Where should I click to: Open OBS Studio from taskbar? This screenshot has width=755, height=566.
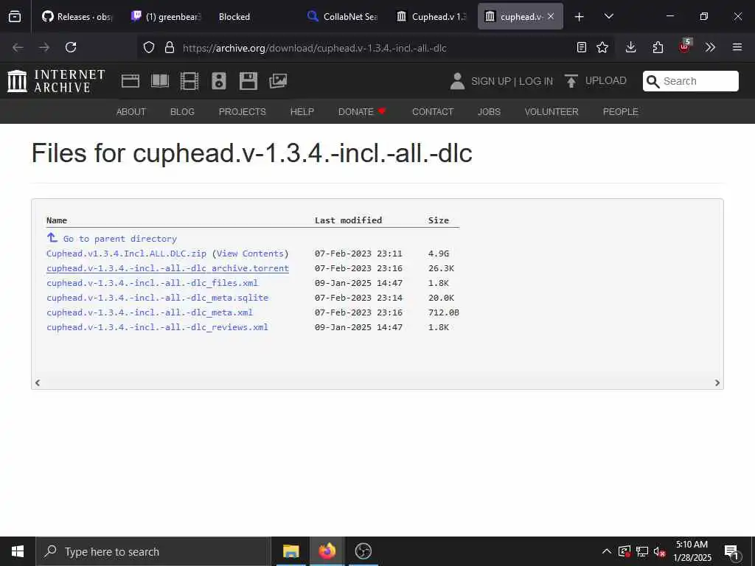(363, 551)
